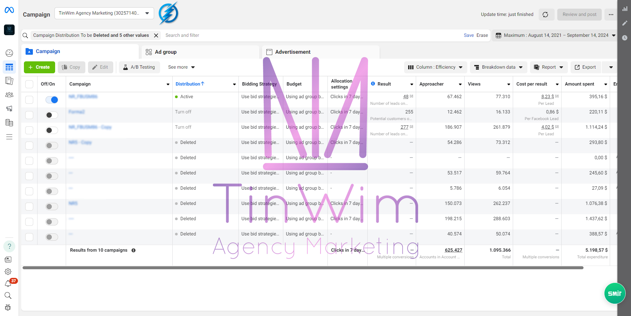Click the Copy button
The height and width of the screenshot is (316, 631).
(x=71, y=67)
